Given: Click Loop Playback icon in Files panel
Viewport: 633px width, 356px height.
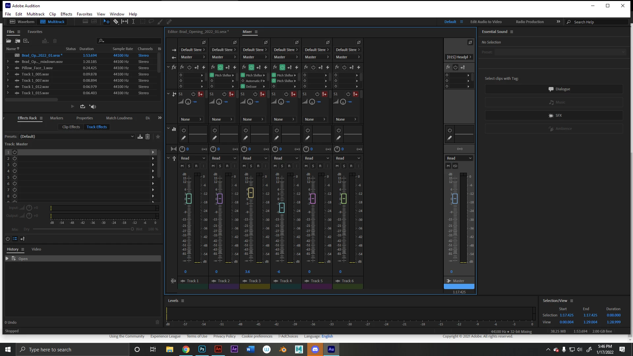Looking at the screenshot, I should [x=82, y=106].
